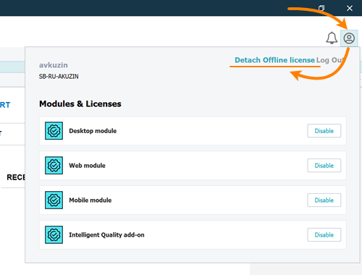The image size is (362, 275).
Task: Log Out of the account
Action: pyautogui.click(x=330, y=60)
